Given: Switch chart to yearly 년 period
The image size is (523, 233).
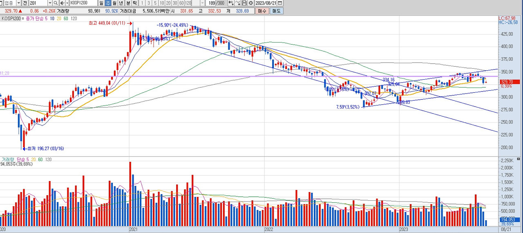Looking at the screenshot, I should 121,3.
